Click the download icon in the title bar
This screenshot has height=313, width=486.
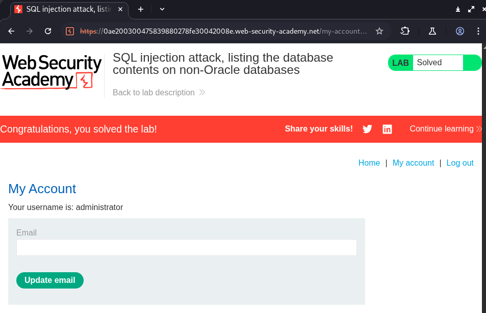(458, 9)
